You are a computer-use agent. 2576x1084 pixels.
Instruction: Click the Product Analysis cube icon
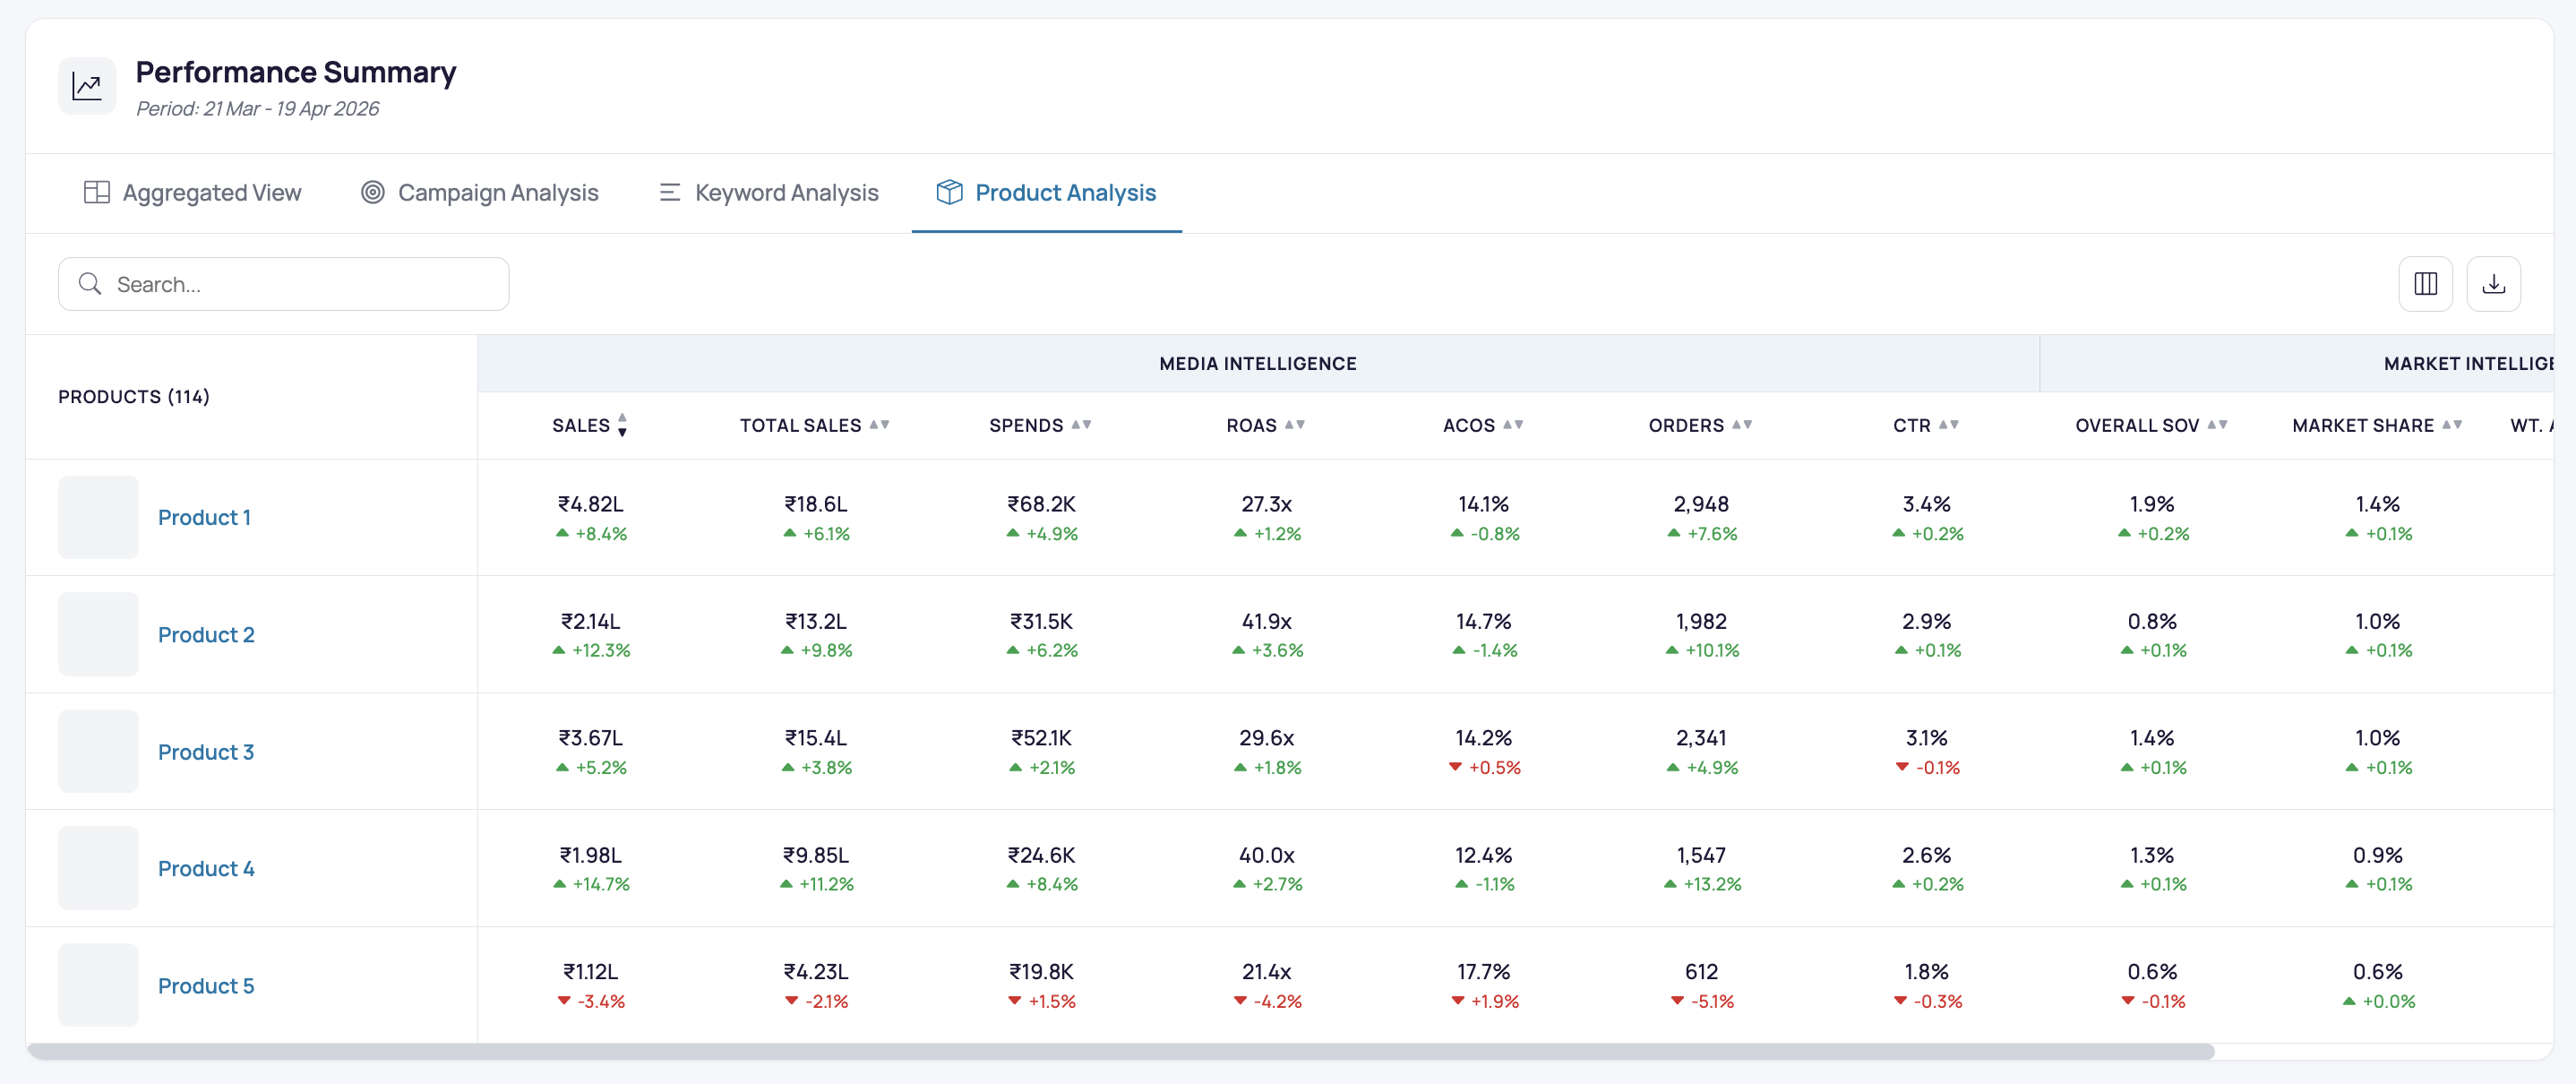(x=949, y=192)
